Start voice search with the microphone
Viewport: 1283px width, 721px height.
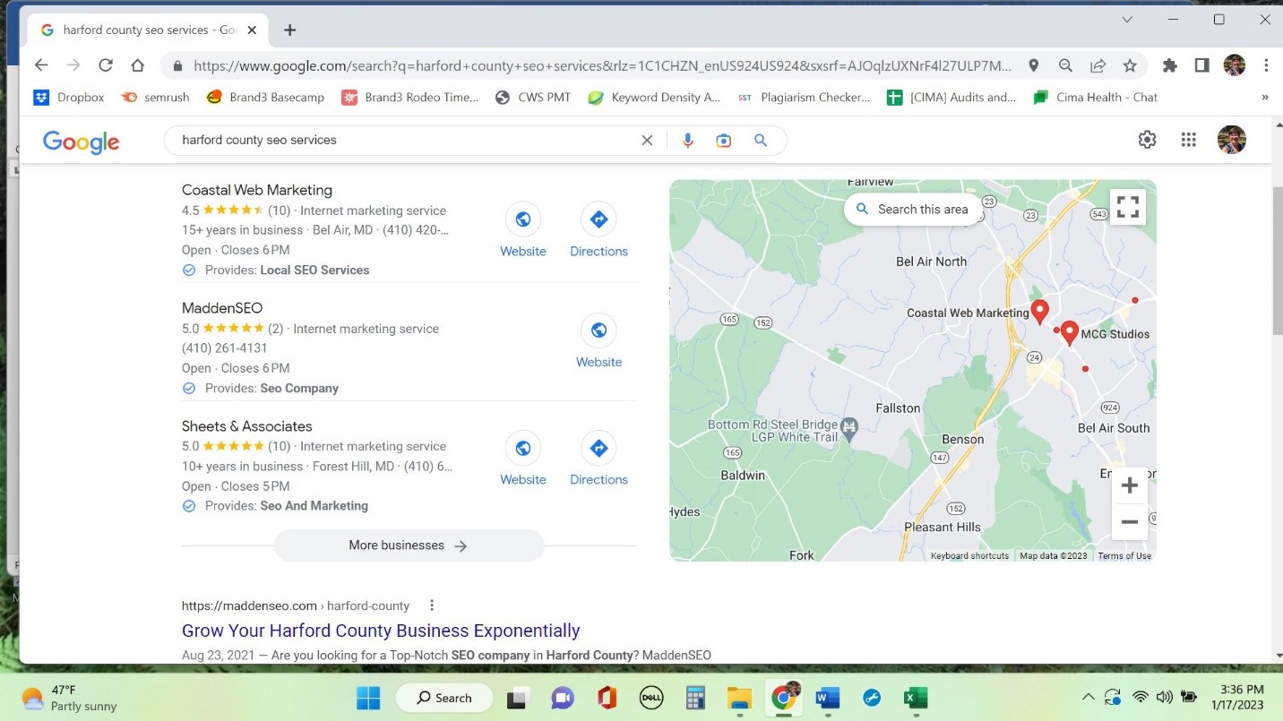coord(687,141)
